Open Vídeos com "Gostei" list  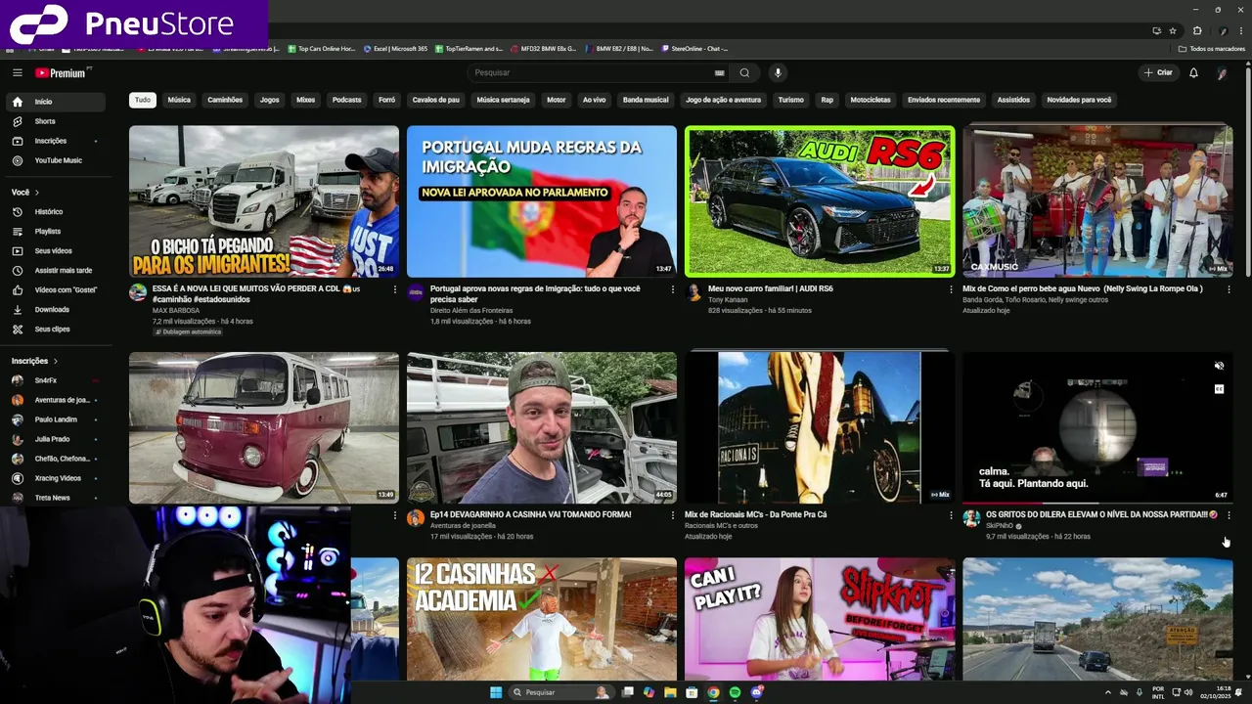pos(55,289)
